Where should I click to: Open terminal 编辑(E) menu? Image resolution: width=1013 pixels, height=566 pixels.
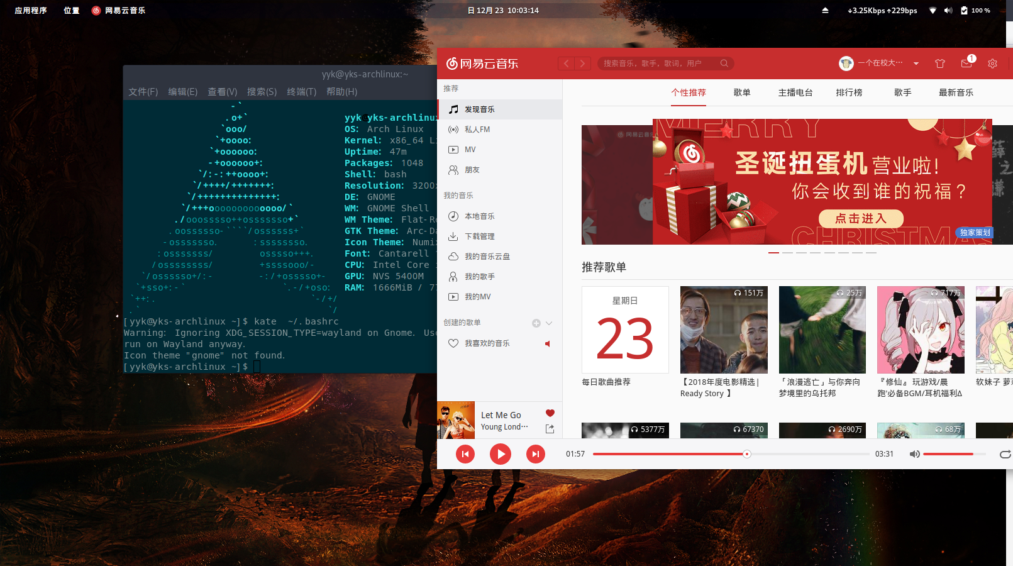click(183, 92)
